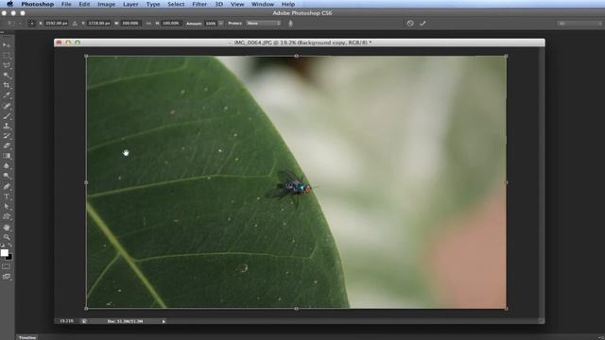Open the Help menu

click(x=287, y=4)
